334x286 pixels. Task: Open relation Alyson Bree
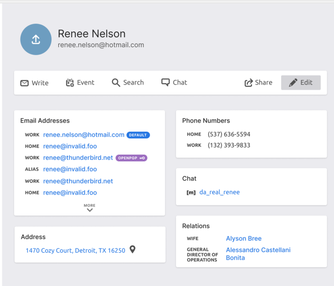coord(243,239)
